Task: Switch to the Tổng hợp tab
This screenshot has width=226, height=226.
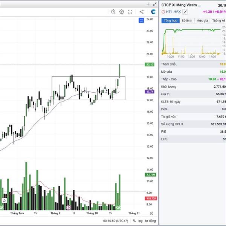Action: (170, 20)
